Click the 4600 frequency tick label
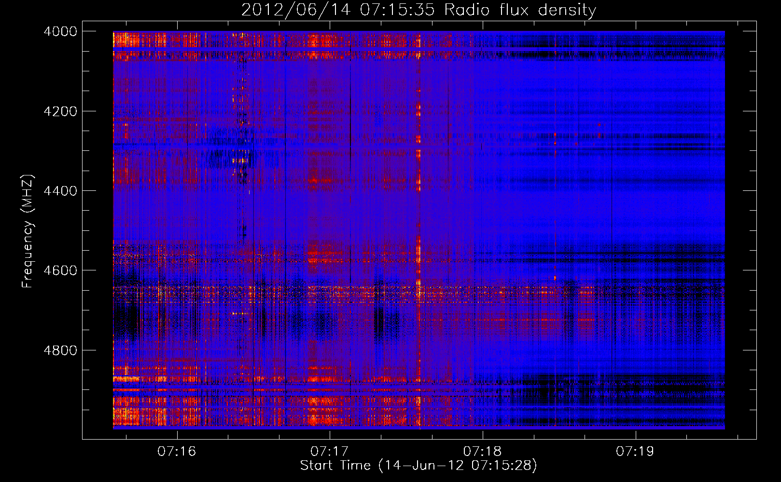The height and width of the screenshot is (482, 781). click(60, 270)
